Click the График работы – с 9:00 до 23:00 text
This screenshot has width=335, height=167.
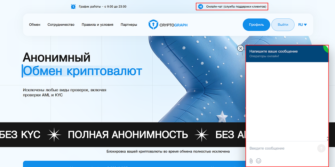103,7
